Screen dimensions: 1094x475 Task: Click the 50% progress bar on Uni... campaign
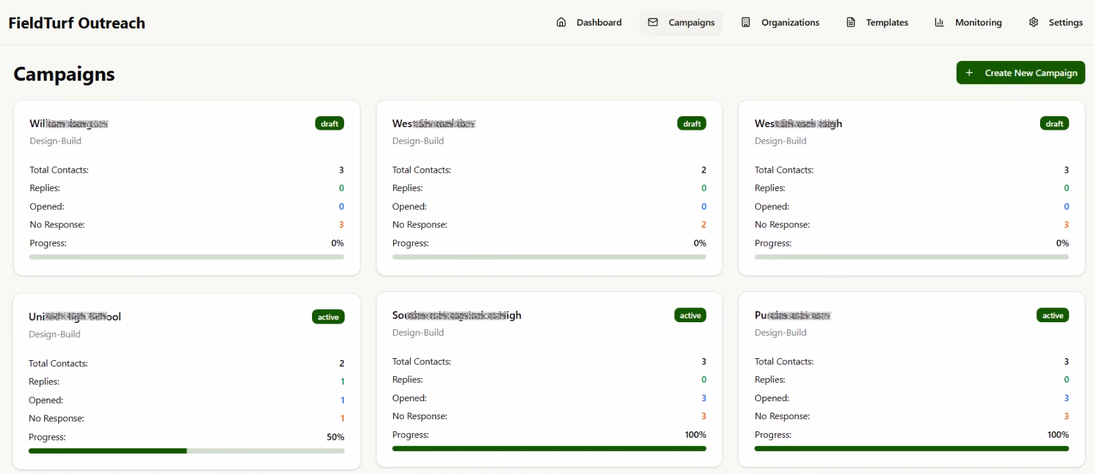click(x=186, y=451)
